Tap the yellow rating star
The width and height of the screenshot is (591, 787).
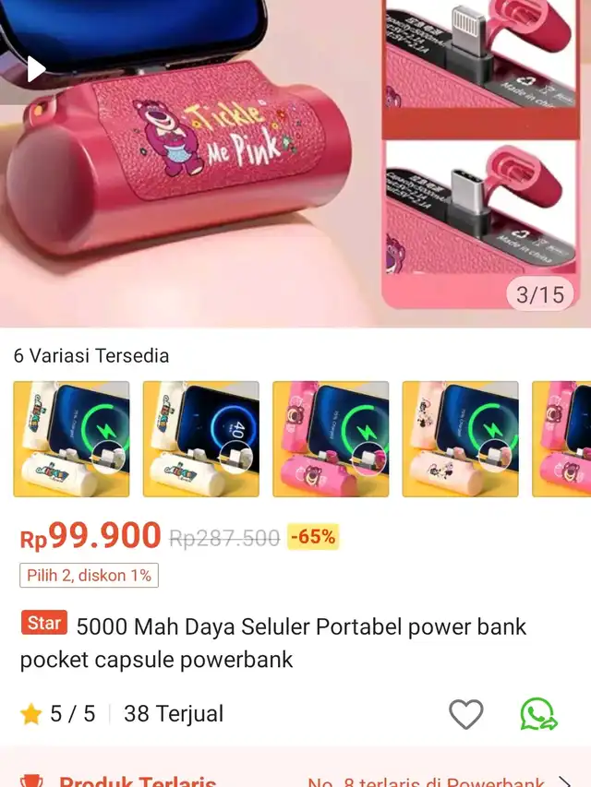(x=30, y=714)
